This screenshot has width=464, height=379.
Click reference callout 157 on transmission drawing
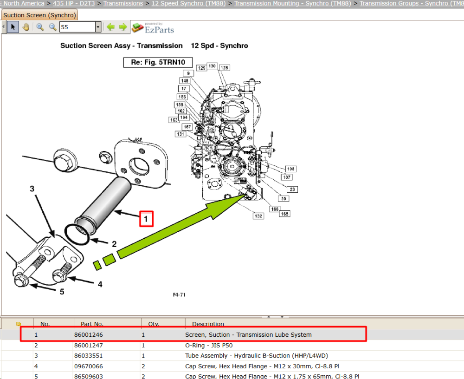tap(187, 127)
